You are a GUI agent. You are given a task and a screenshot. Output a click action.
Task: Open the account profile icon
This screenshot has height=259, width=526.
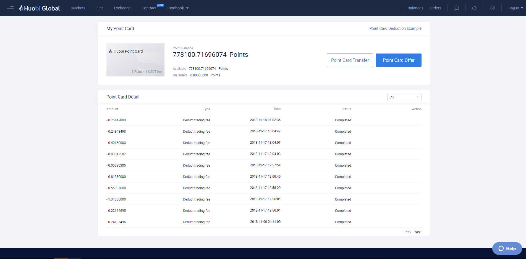[457, 8]
